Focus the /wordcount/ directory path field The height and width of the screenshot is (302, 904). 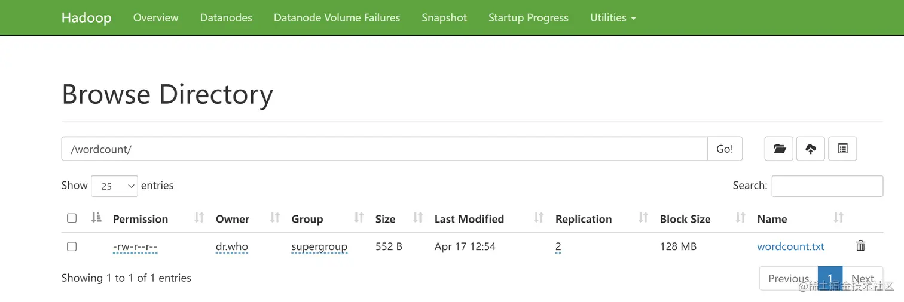pos(384,149)
